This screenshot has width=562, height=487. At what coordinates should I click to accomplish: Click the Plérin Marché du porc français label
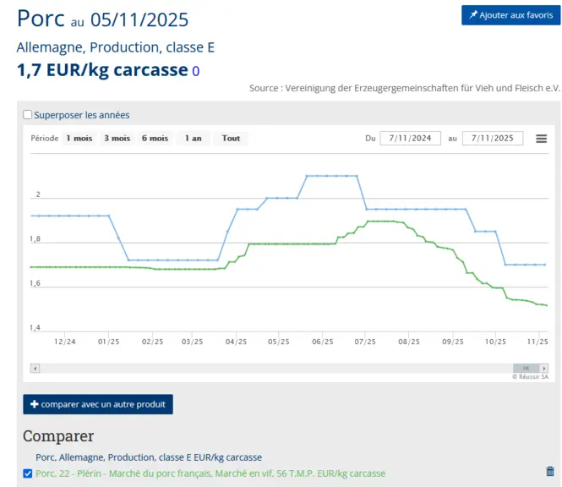pos(210,473)
